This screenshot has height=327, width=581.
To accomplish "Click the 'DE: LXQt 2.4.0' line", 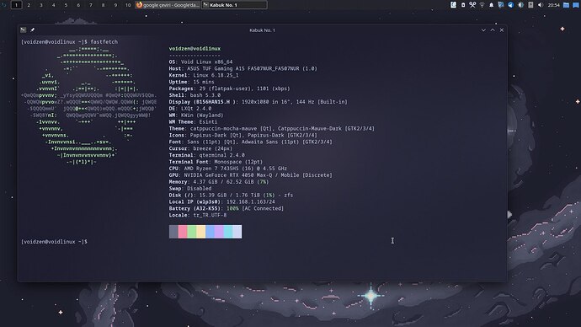I will point(190,109).
